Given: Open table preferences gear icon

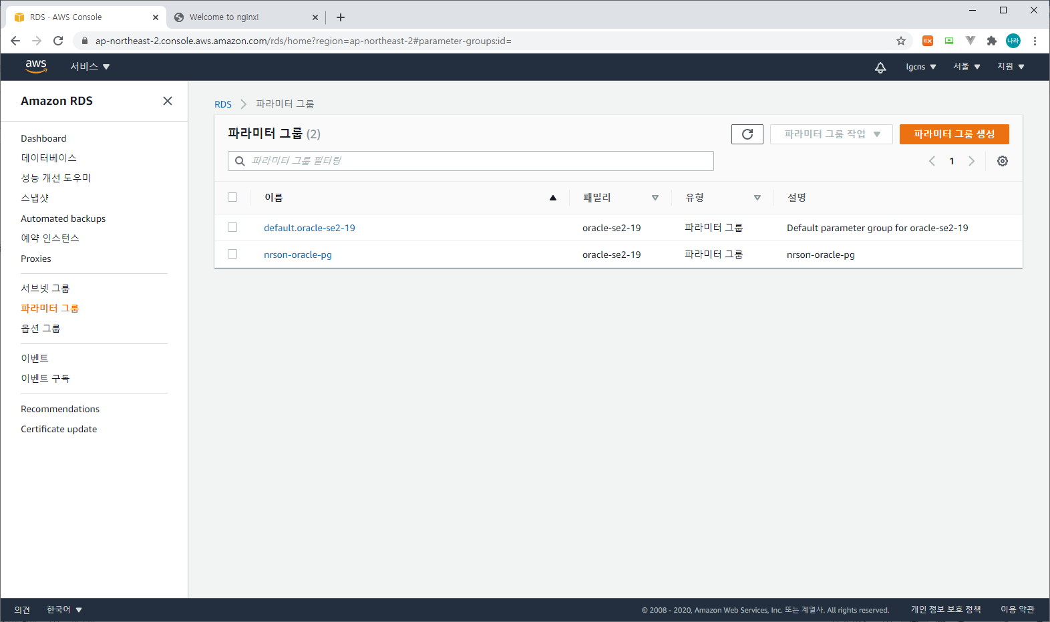Looking at the screenshot, I should pos(1003,161).
